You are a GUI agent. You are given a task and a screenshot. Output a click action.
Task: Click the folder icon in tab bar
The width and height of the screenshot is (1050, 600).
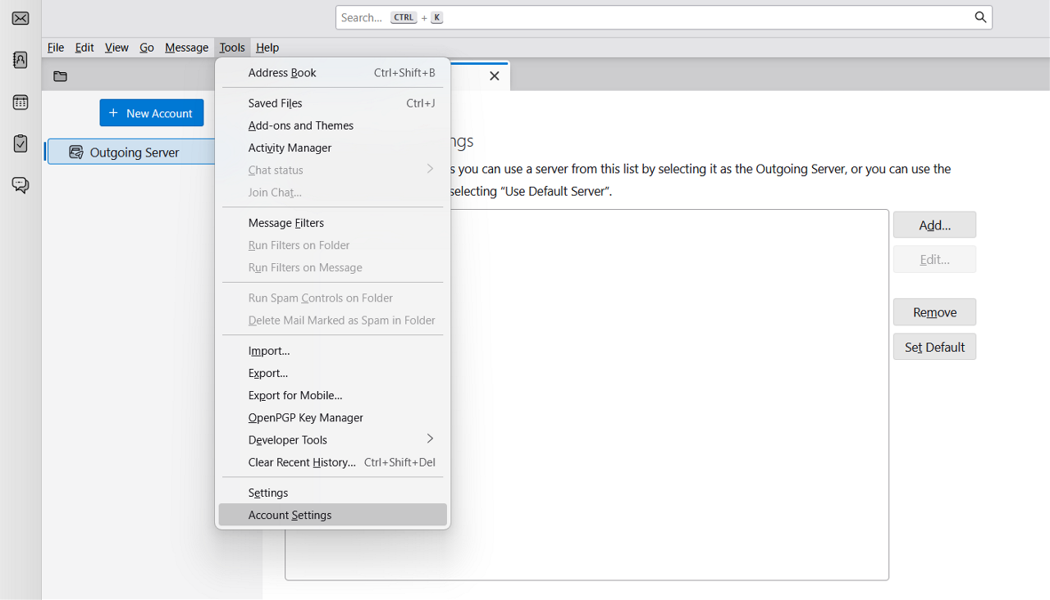point(60,76)
